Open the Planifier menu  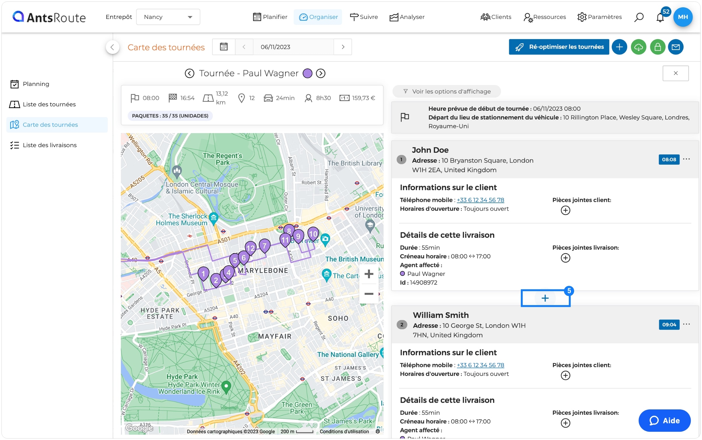tap(270, 17)
